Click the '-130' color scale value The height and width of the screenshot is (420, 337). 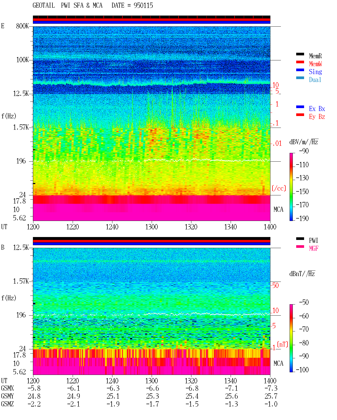pyautogui.click(x=302, y=178)
